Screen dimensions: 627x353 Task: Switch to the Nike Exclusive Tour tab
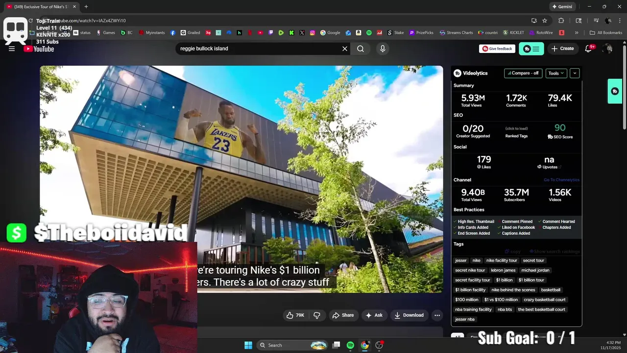pyautogui.click(x=41, y=7)
